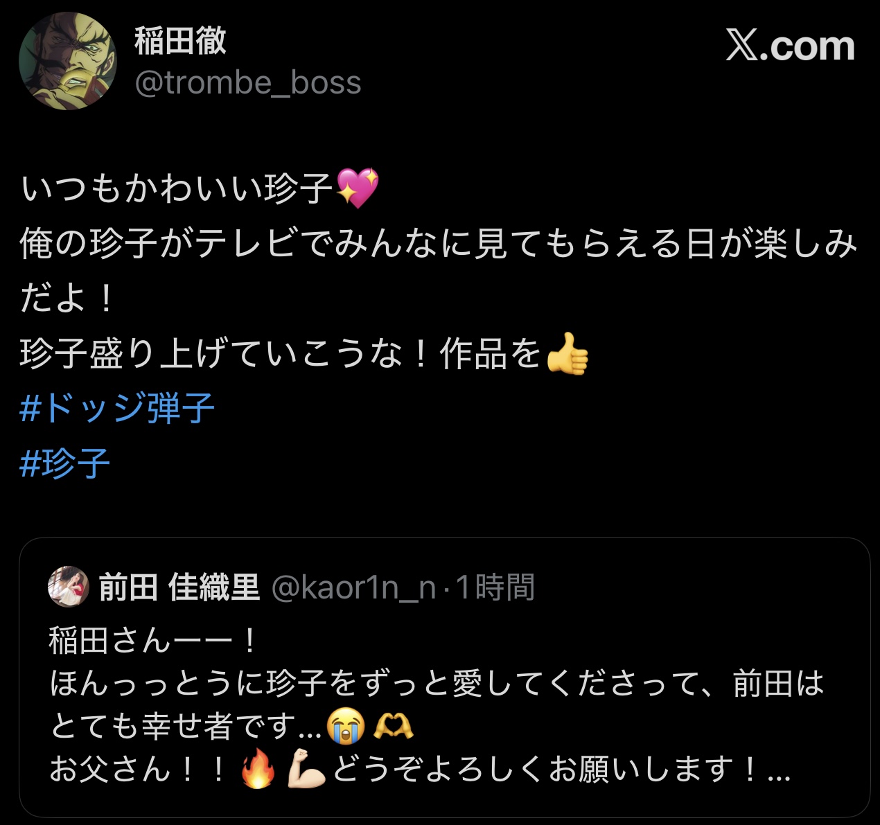Click the fire emoji in quote
Screen dimensions: 880x825
[257, 769]
